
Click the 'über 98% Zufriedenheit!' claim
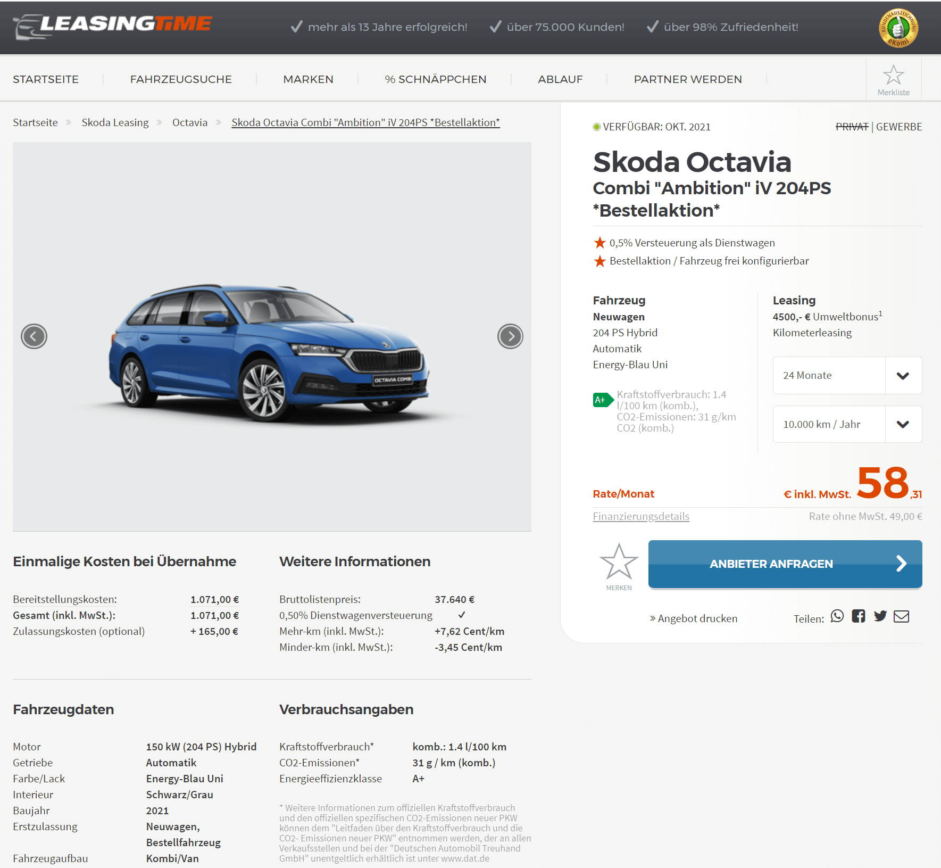click(x=722, y=27)
